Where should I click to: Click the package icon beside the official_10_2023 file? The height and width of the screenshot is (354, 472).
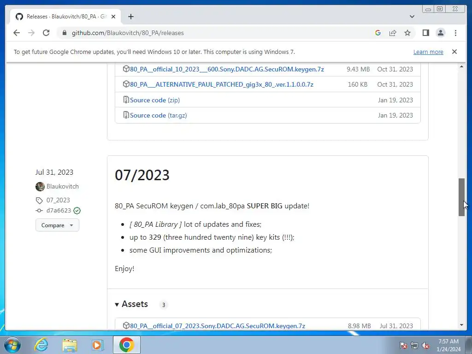126,69
